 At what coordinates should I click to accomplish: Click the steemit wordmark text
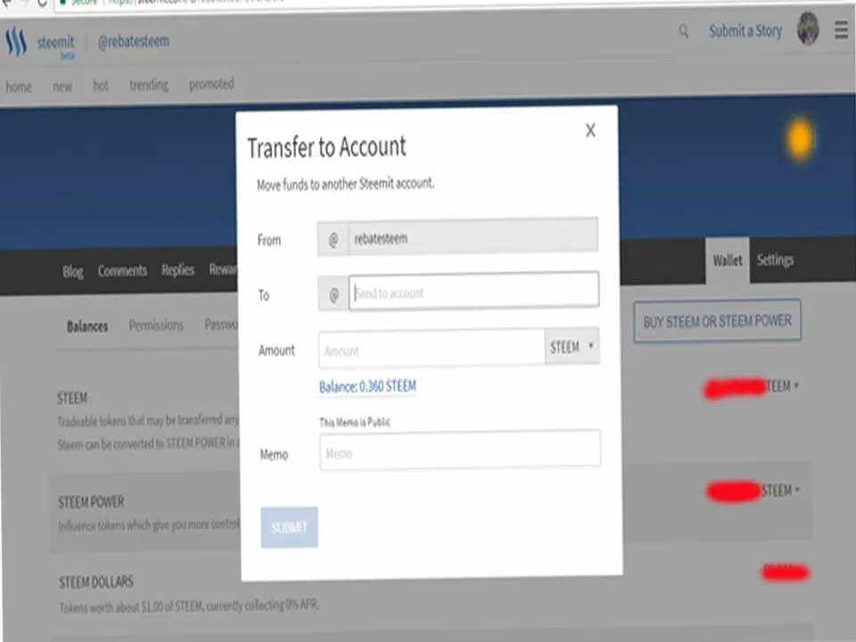[55, 43]
